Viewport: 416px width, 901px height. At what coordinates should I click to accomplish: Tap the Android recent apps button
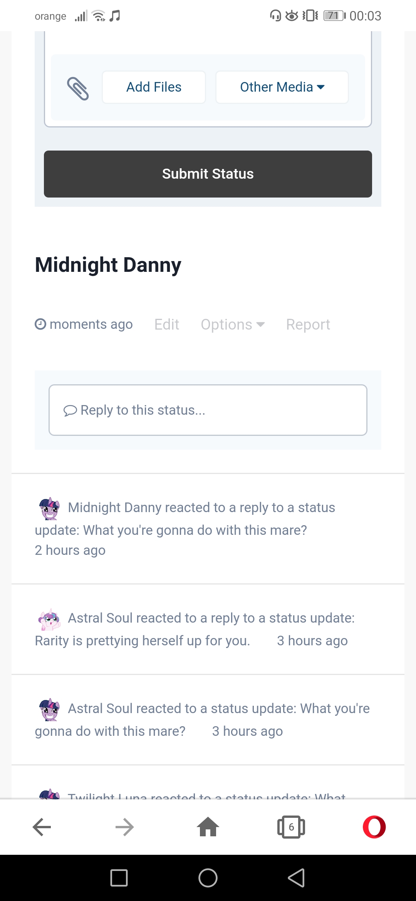tap(119, 878)
